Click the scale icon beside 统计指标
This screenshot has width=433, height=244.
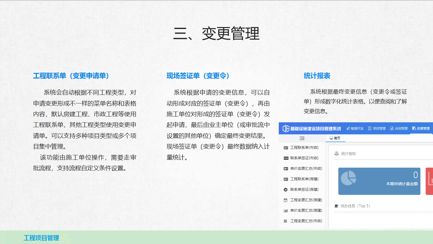coord(337,154)
